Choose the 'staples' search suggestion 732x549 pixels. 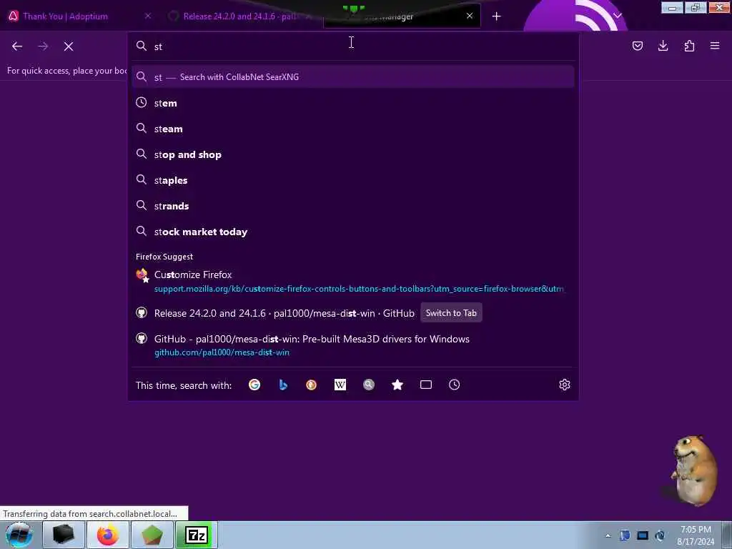pos(353,180)
